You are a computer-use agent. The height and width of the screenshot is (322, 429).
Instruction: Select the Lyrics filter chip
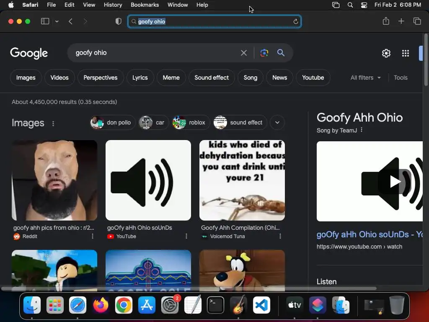[140, 78]
